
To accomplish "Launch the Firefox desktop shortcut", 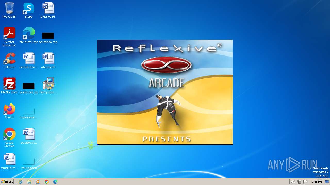I will point(9,111).
